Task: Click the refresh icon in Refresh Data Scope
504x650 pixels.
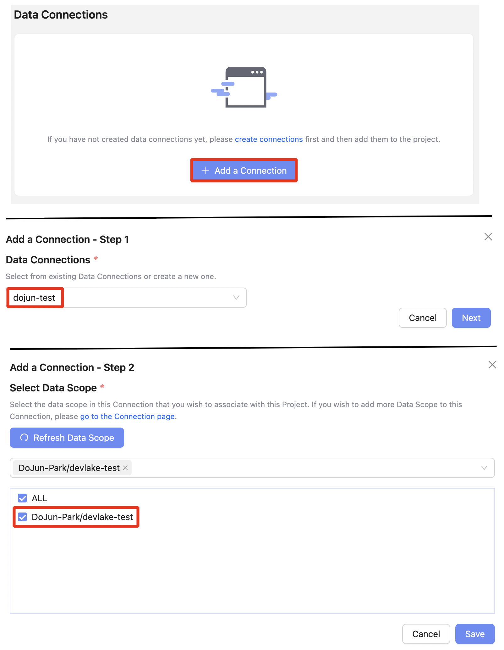Action: tap(24, 438)
